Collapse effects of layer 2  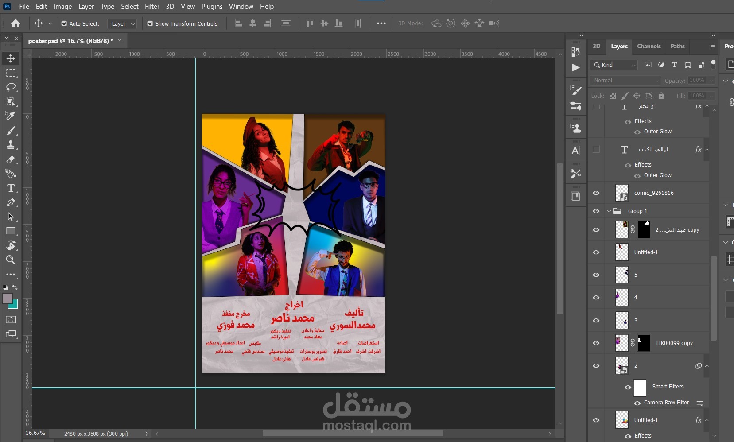707,366
